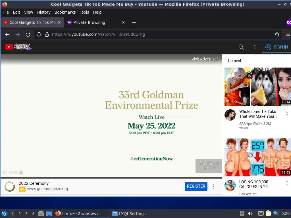Click the SIGN IN button
Image resolution: width=291 pixels, height=218 pixels.
click(276, 47)
